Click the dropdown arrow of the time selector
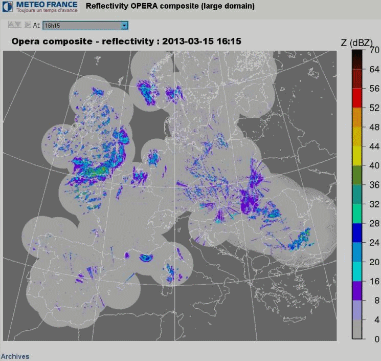 pos(124,26)
